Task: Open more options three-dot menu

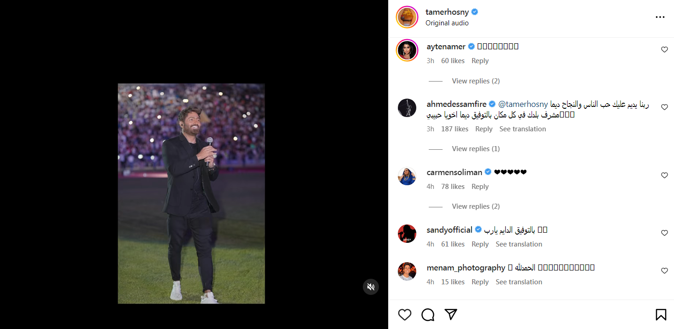Action: tap(660, 17)
